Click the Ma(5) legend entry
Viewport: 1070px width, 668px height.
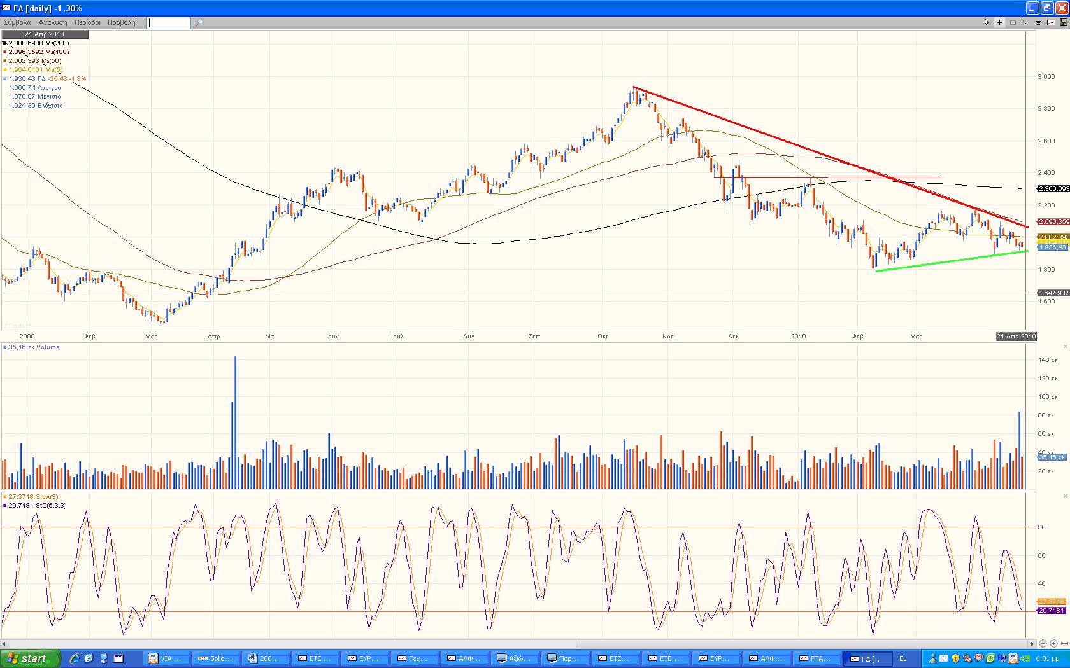pyautogui.click(x=33, y=70)
